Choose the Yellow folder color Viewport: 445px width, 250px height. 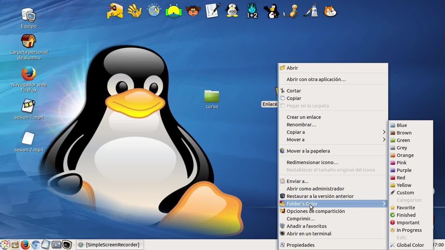coord(411,185)
